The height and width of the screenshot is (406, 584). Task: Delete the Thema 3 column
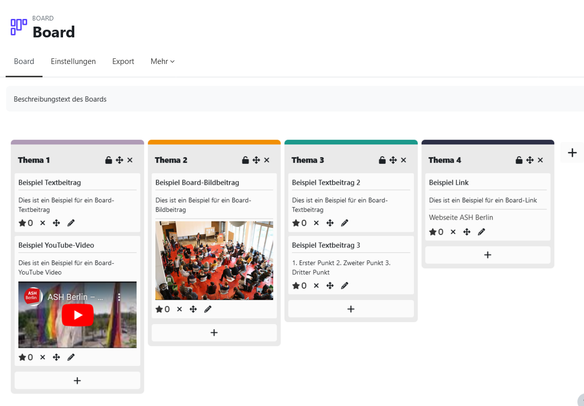tap(404, 160)
